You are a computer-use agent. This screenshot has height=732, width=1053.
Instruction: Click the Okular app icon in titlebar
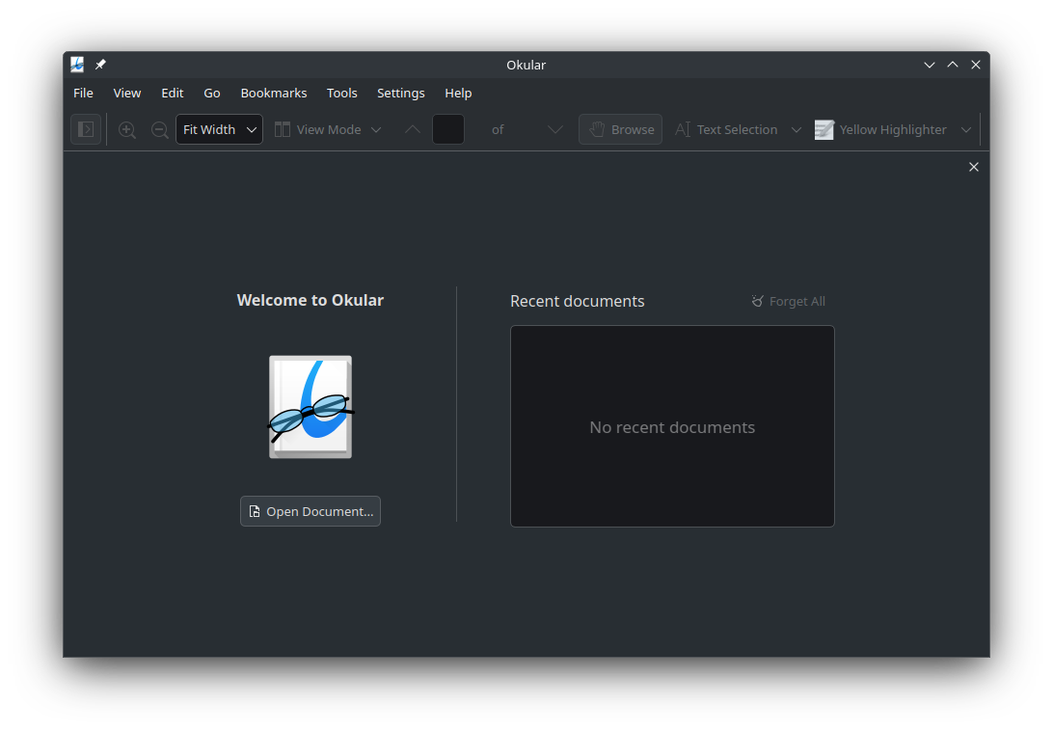click(77, 65)
